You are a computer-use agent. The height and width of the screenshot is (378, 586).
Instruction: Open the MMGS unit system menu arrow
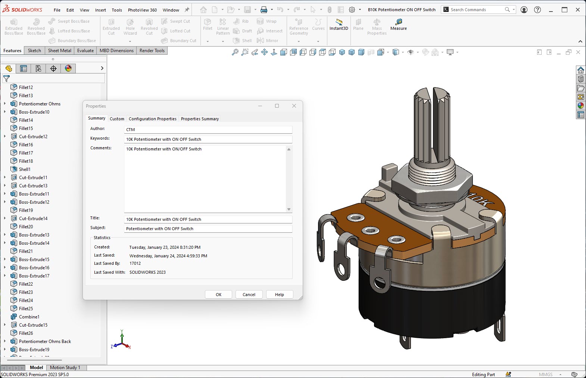[560, 375]
